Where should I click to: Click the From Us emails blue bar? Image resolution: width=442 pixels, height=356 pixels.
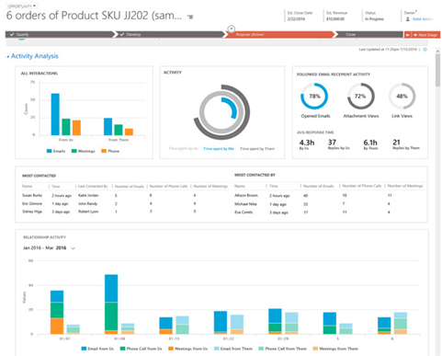(x=55, y=114)
